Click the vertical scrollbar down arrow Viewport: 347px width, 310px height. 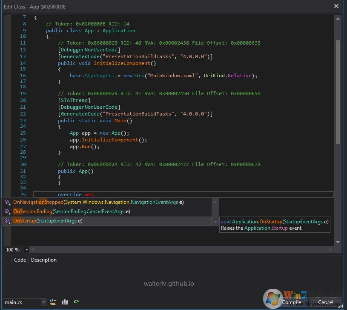338,242
